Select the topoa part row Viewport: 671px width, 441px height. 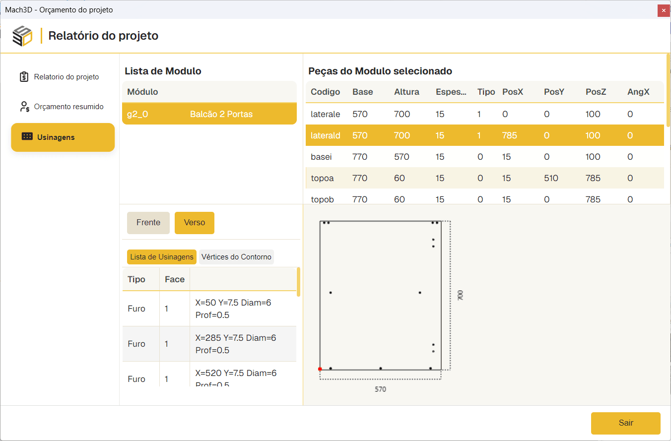pyautogui.click(x=485, y=178)
